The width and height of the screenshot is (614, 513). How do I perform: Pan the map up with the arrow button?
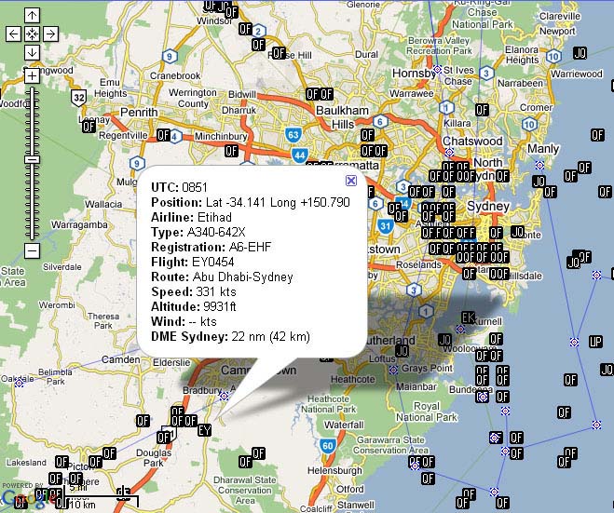pos(32,15)
